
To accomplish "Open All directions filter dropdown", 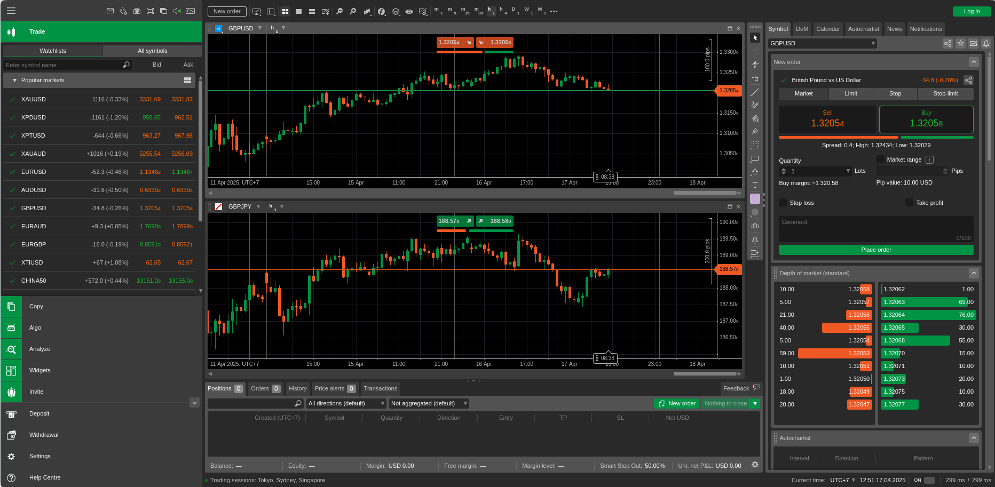I will pos(346,403).
